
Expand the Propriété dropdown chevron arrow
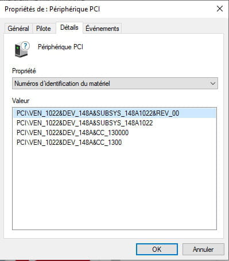[213, 84]
